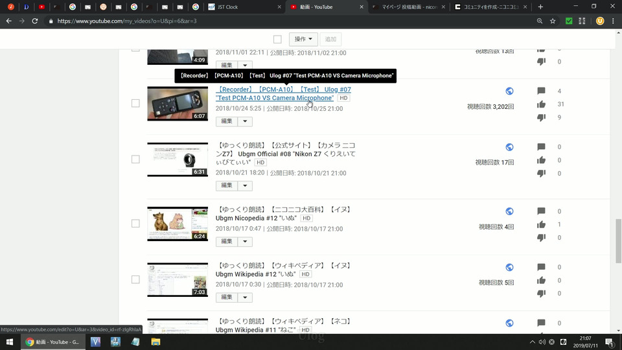Viewport: 622px width, 350px height.
Task: Click 編集 button for Nikon Z7 video
Action: (x=227, y=185)
